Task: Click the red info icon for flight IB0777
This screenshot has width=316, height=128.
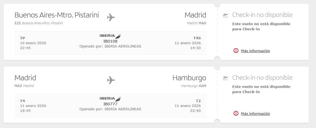Action: (x=236, y=114)
